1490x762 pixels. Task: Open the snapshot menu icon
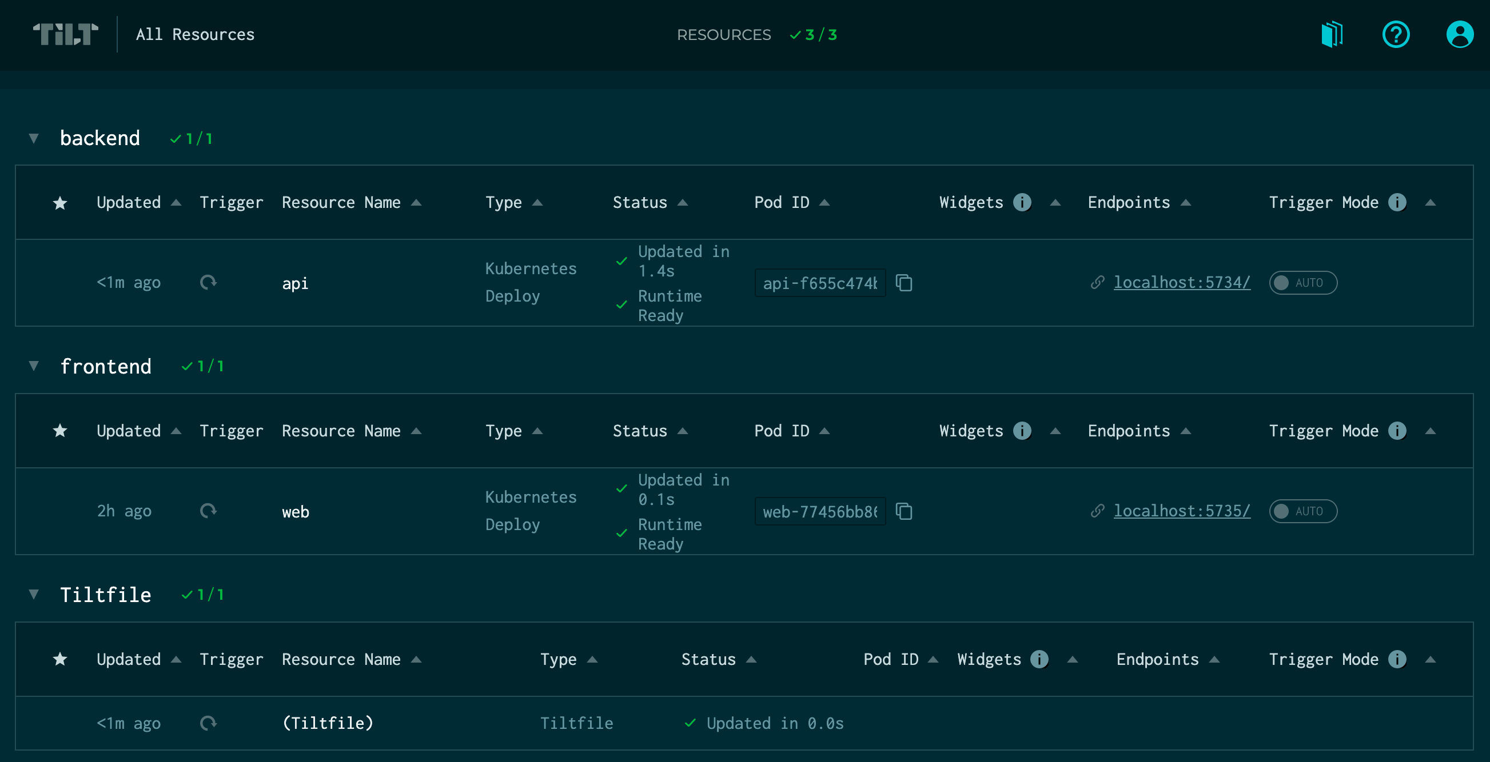(x=1332, y=35)
